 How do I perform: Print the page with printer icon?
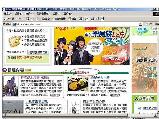pyautogui.click(x=93, y=19)
